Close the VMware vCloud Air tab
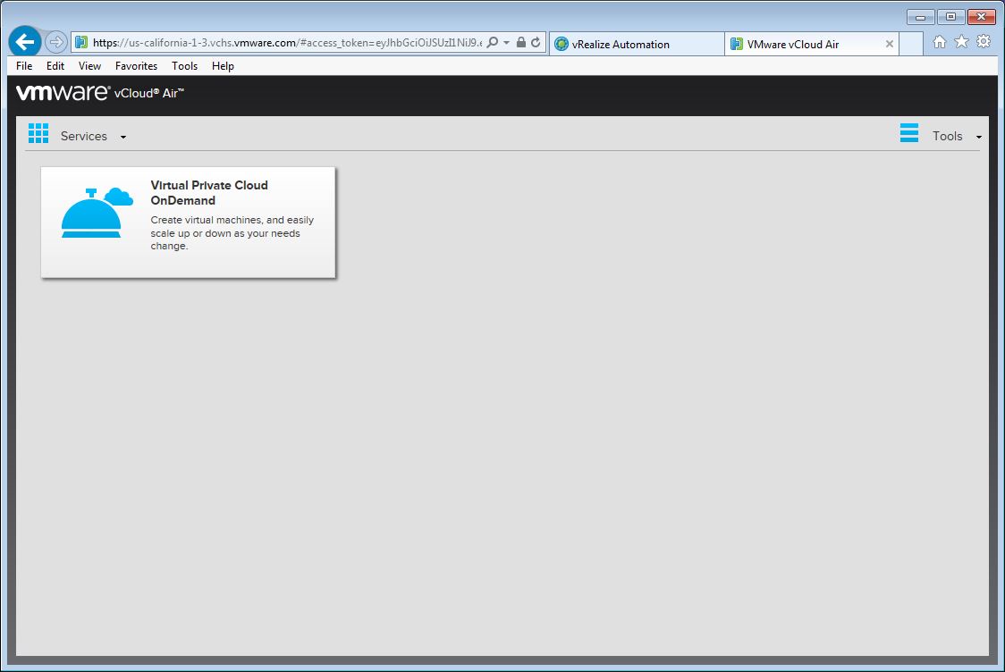The image size is (1005, 672). click(x=890, y=44)
